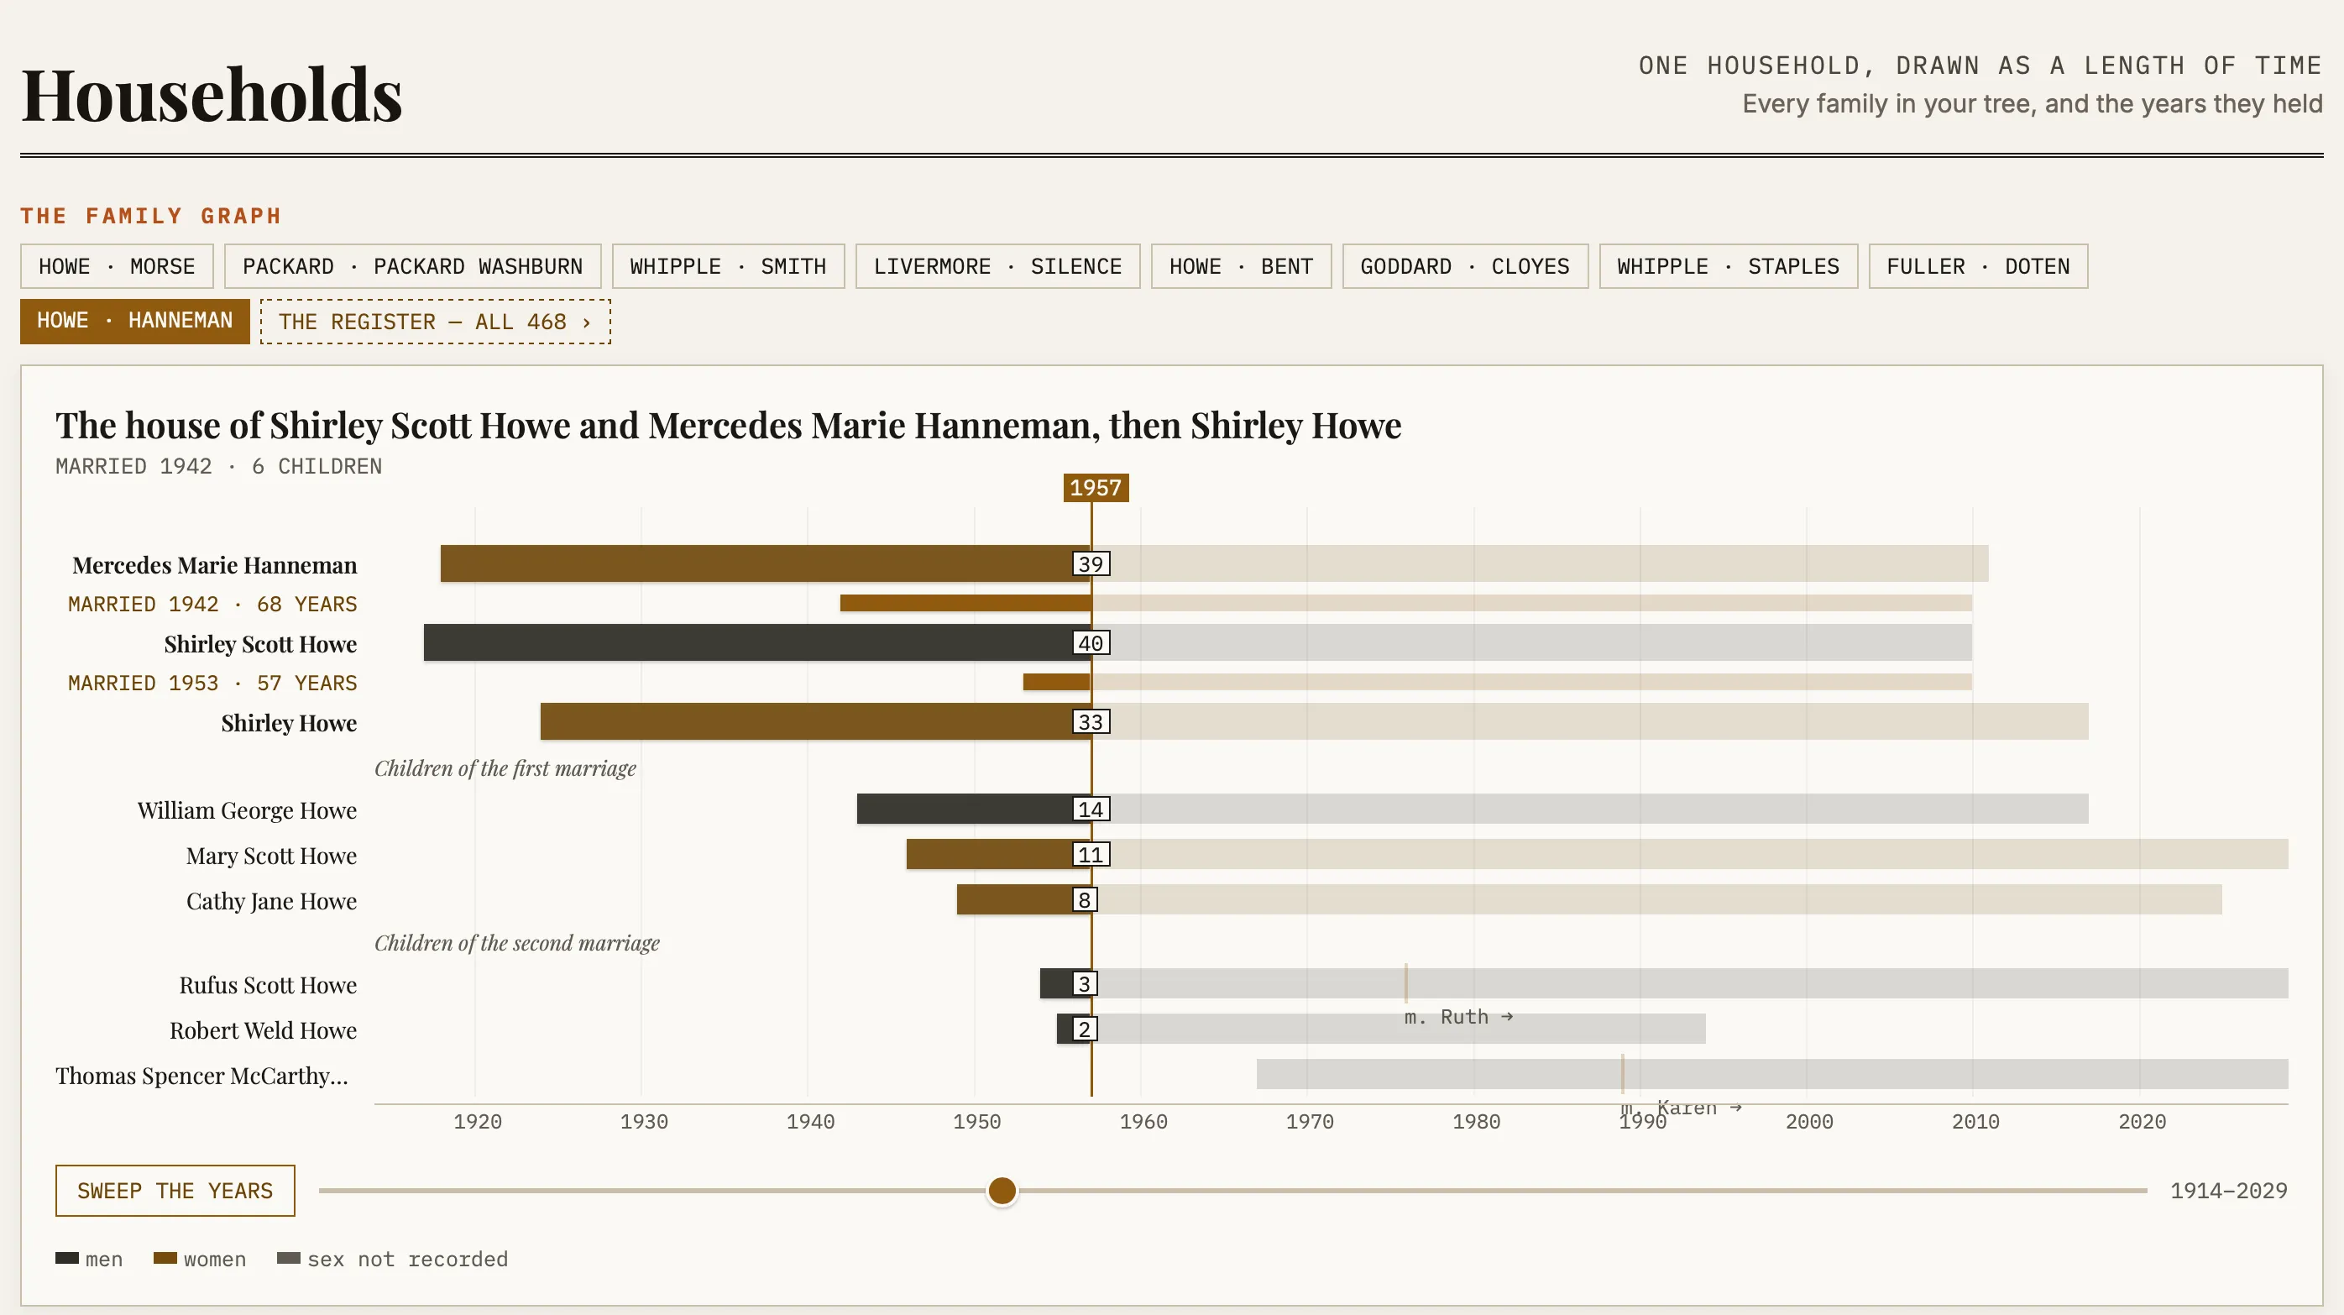Viewport: 2344px width, 1315px height.
Task: Select Robert Weld Howe row label
Action: point(263,1030)
